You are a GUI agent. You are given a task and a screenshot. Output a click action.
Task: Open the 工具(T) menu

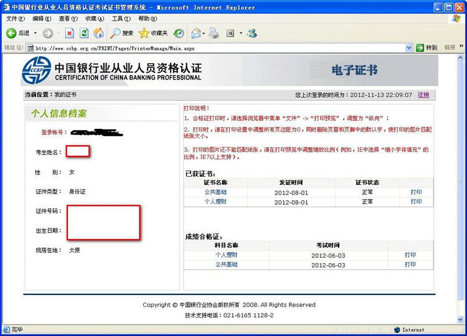pyautogui.click(x=121, y=19)
